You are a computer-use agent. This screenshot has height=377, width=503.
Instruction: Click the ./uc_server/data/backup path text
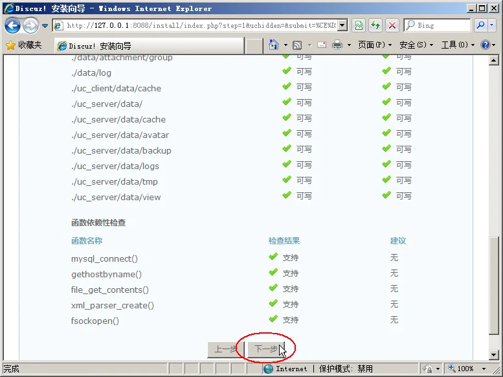[121, 151]
